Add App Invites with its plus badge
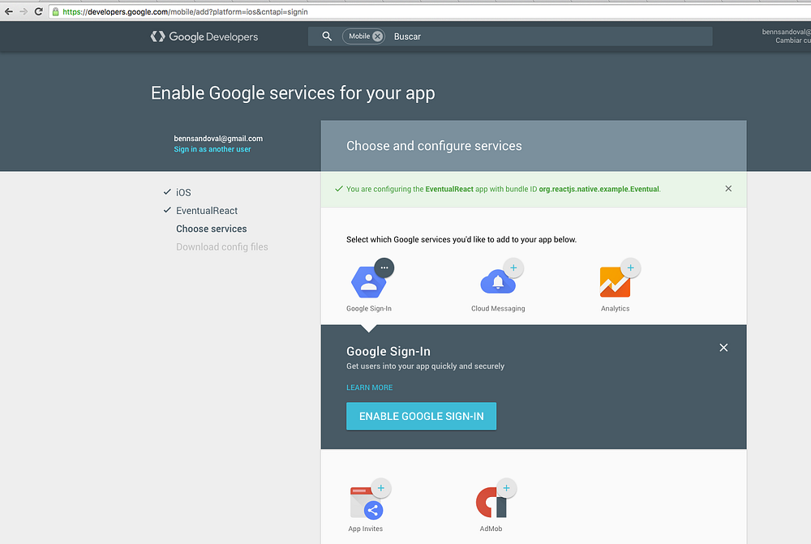Image resolution: width=811 pixels, height=544 pixels. tap(381, 488)
